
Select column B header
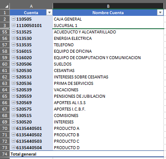[108, 6]
